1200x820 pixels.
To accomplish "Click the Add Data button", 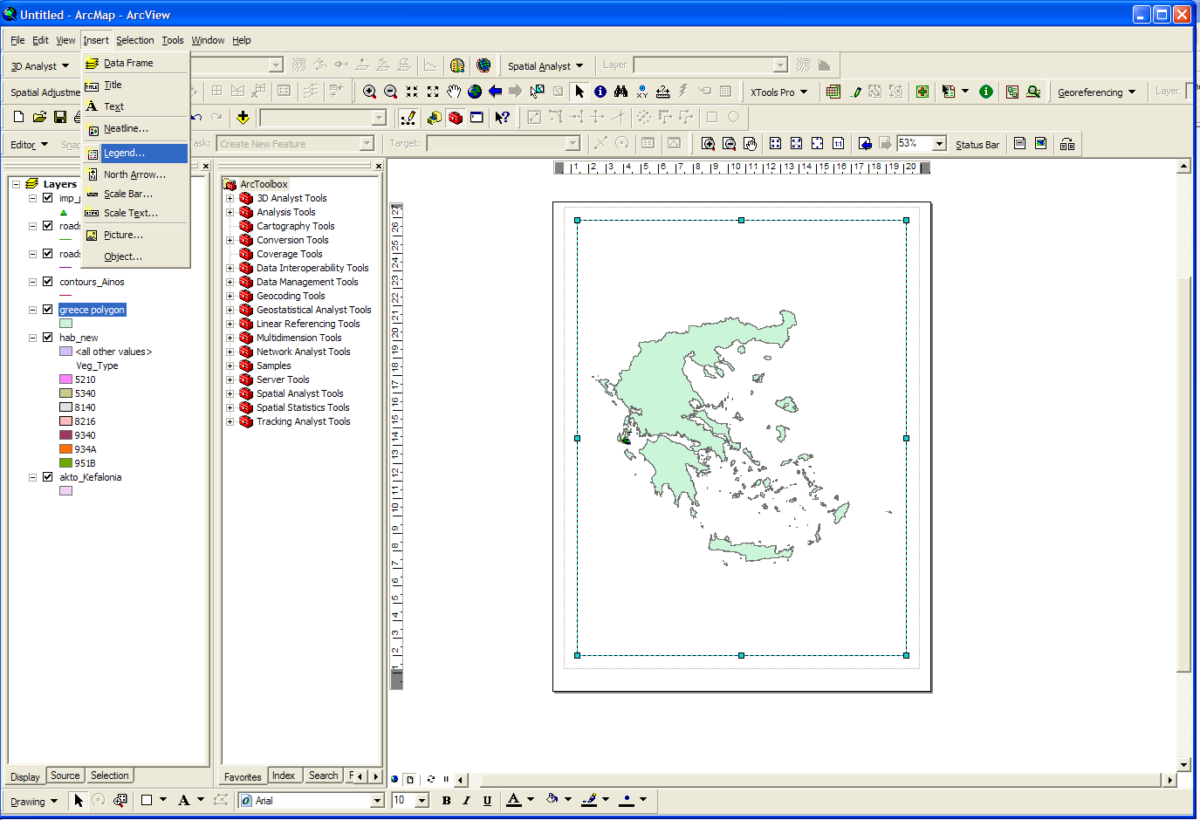I will [x=243, y=118].
